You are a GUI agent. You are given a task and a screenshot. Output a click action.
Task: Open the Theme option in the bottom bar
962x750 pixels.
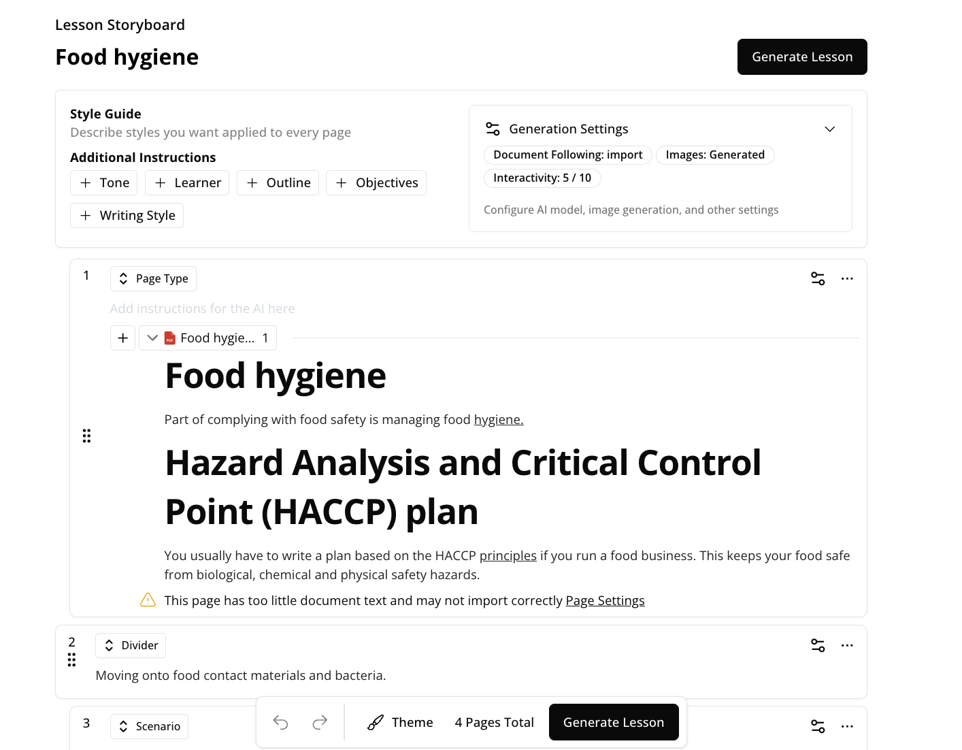[400, 722]
